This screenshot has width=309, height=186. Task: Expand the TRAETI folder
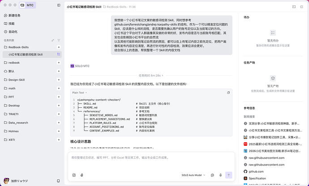click(11, 114)
